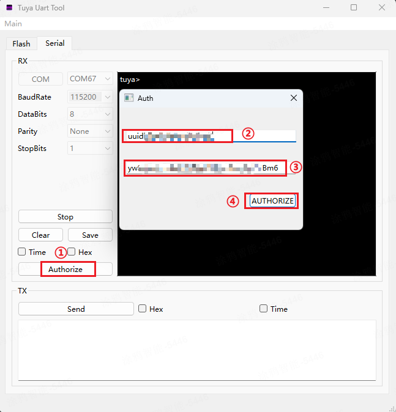This screenshot has width=396, height=412.
Task: Click the tuya> prompt in serial console
Action: pyautogui.click(x=130, y=79)
